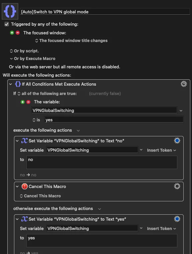Open Insert Token menu in first Set Variable
The height and width of the screenshot is (254, 192).
point(161,150)
